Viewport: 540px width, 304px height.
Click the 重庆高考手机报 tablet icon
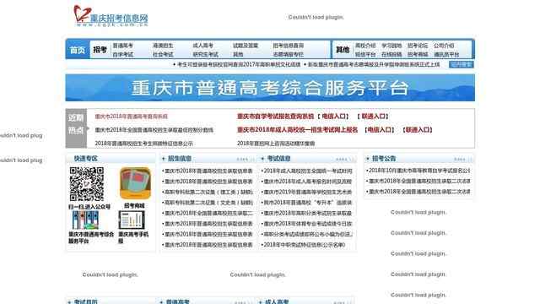[132, 220]
